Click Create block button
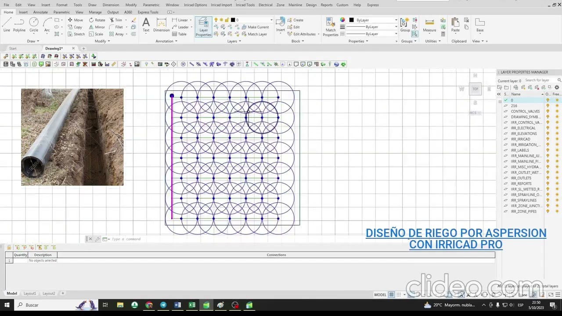The width and height of the screenshot is (562, 316). [x=295, y=20]
